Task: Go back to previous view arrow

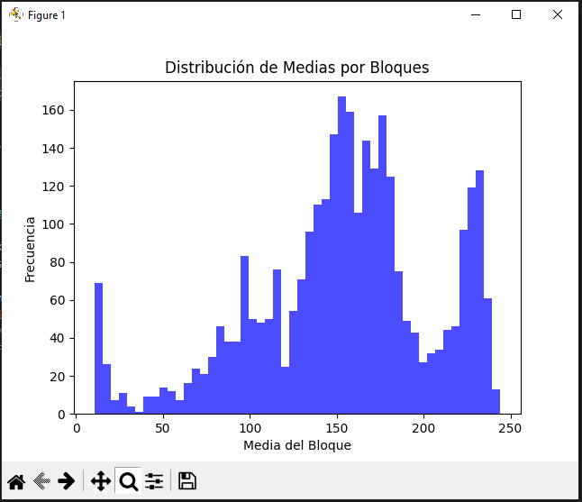Action: click(x=41, y=481)
